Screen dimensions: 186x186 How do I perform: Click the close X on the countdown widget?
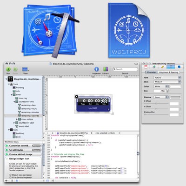(x=76, y=97)
